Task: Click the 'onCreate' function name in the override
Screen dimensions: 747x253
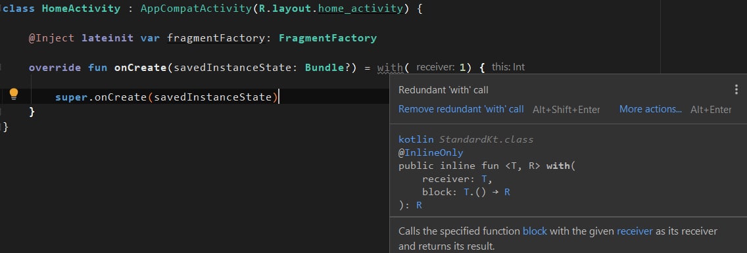Action: [x=140, y=68]
